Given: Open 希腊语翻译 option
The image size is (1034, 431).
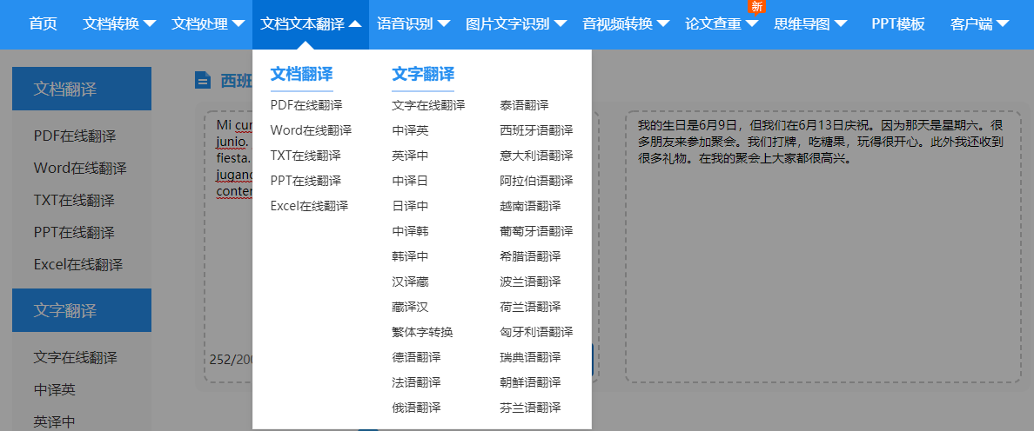Looking at the screenshot, I should point(530,256).
